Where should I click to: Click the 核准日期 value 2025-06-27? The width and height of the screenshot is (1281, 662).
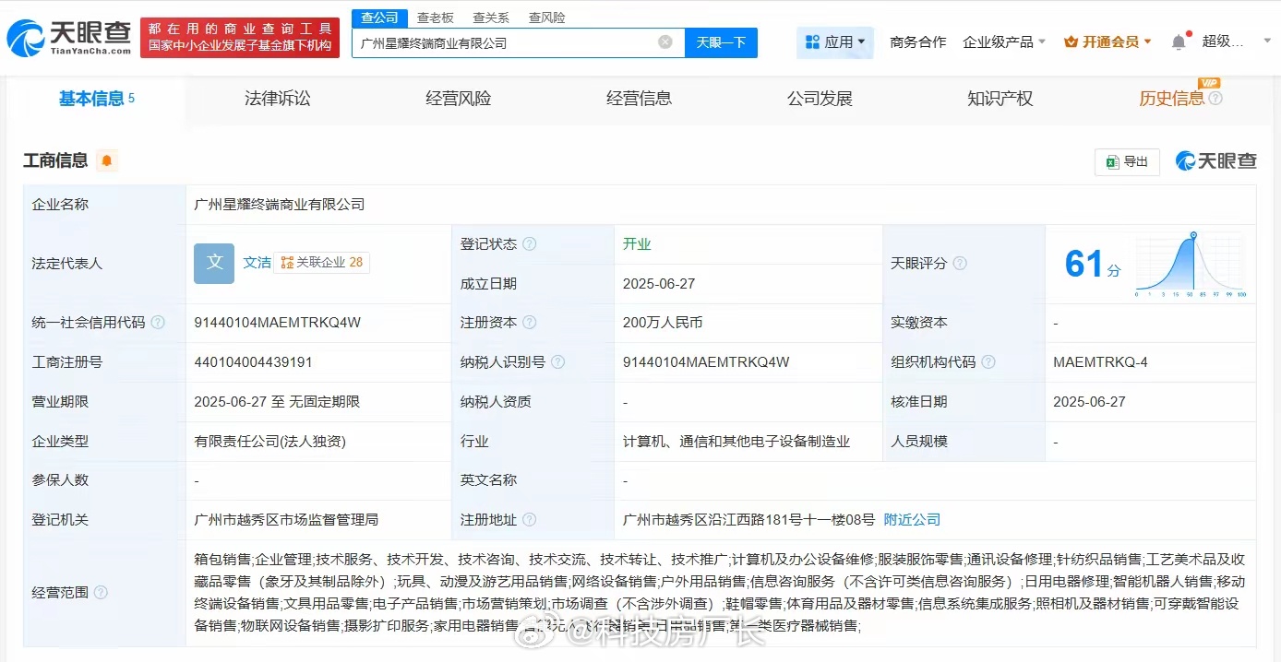(x=1090, y=402)
